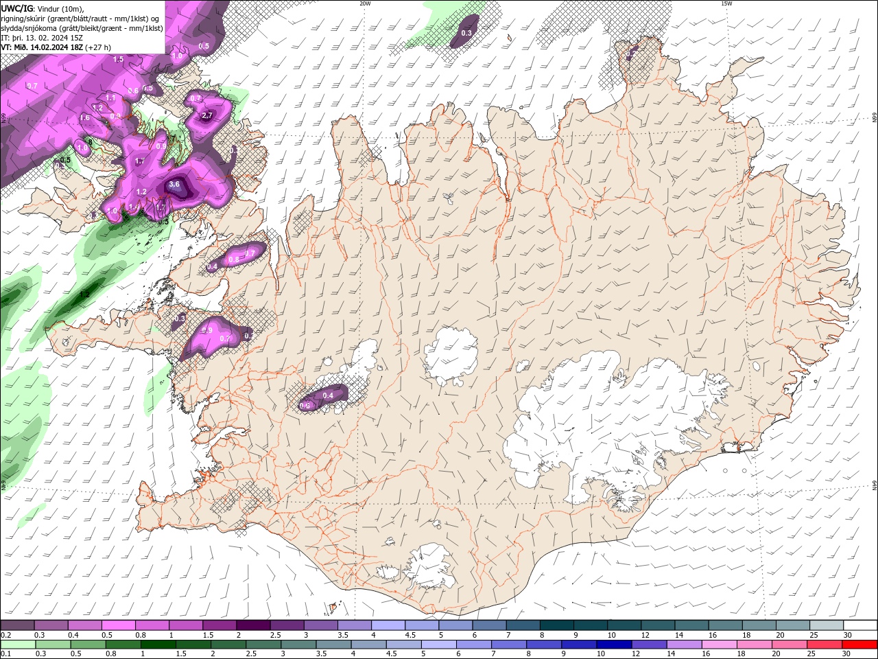Click the '3.6' precipitation value on the map

pyautogui.click(x=174, y=184)
